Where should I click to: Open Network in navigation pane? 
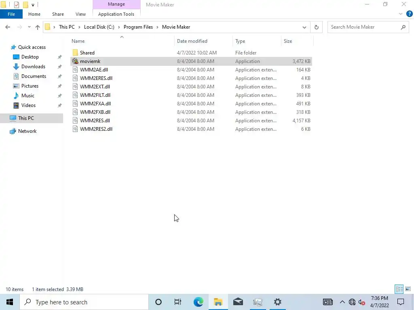[27, 131]
